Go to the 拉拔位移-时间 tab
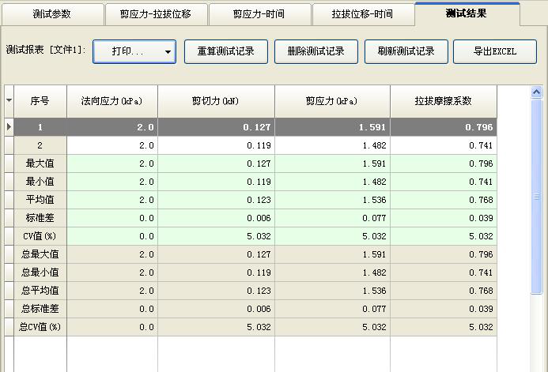 coord(362,14)
